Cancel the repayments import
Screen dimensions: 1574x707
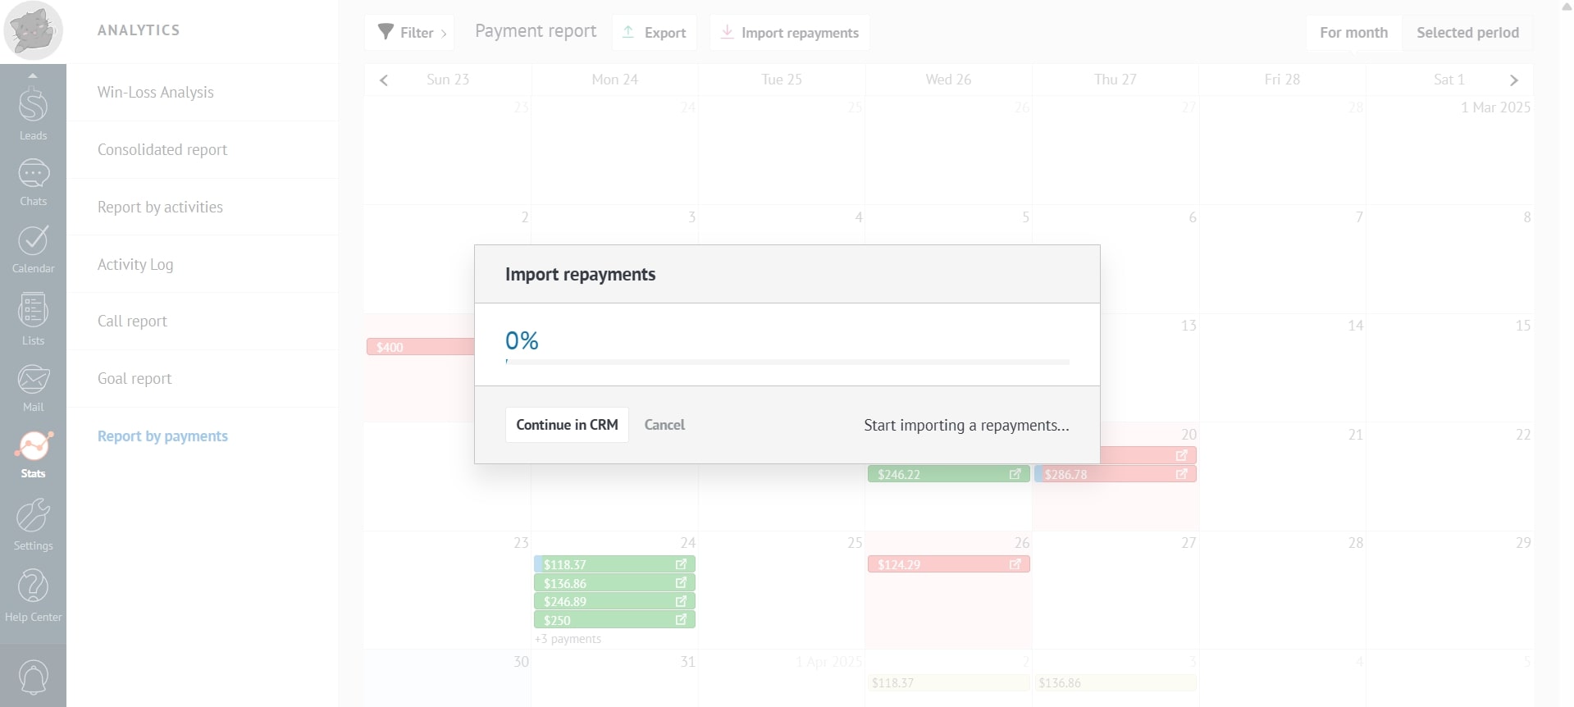tap(664, 425)
